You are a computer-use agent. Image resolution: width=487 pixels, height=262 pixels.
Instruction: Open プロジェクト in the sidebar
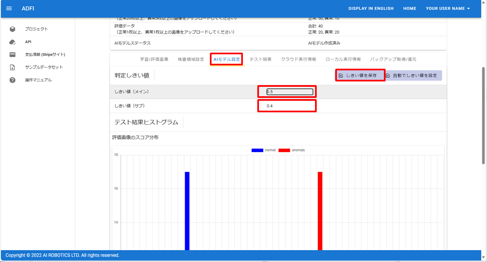click(36, 29)
